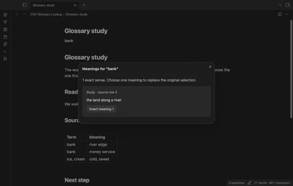The height and width of the screenshot is (186, 293).
Task: Click the 'Next step' heading
Action: pyautogui.click(x=77, y=180)
